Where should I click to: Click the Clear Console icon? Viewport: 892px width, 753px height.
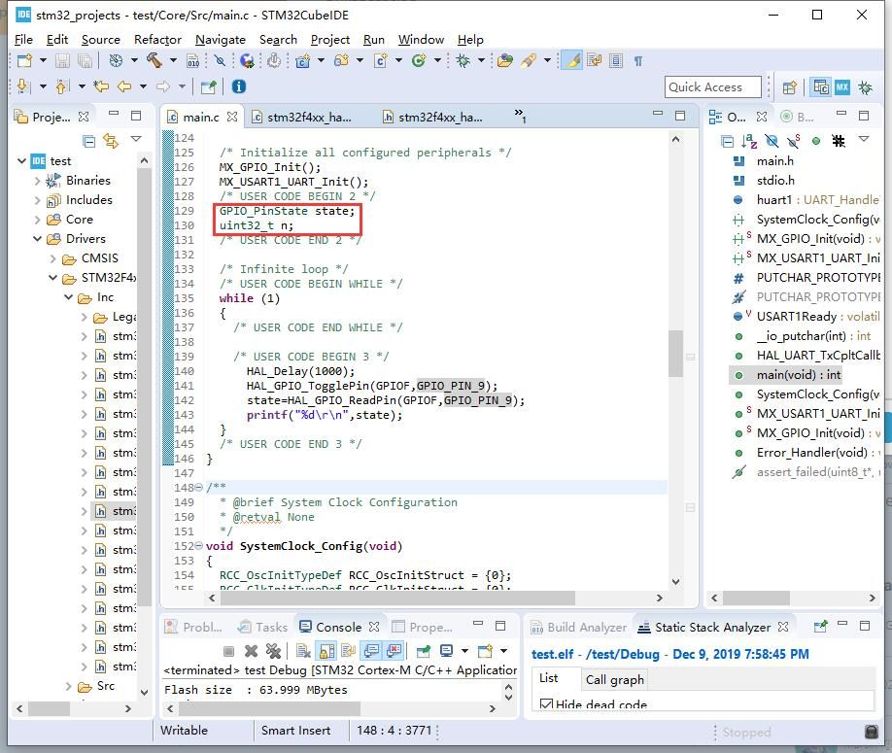coord(303,651)
